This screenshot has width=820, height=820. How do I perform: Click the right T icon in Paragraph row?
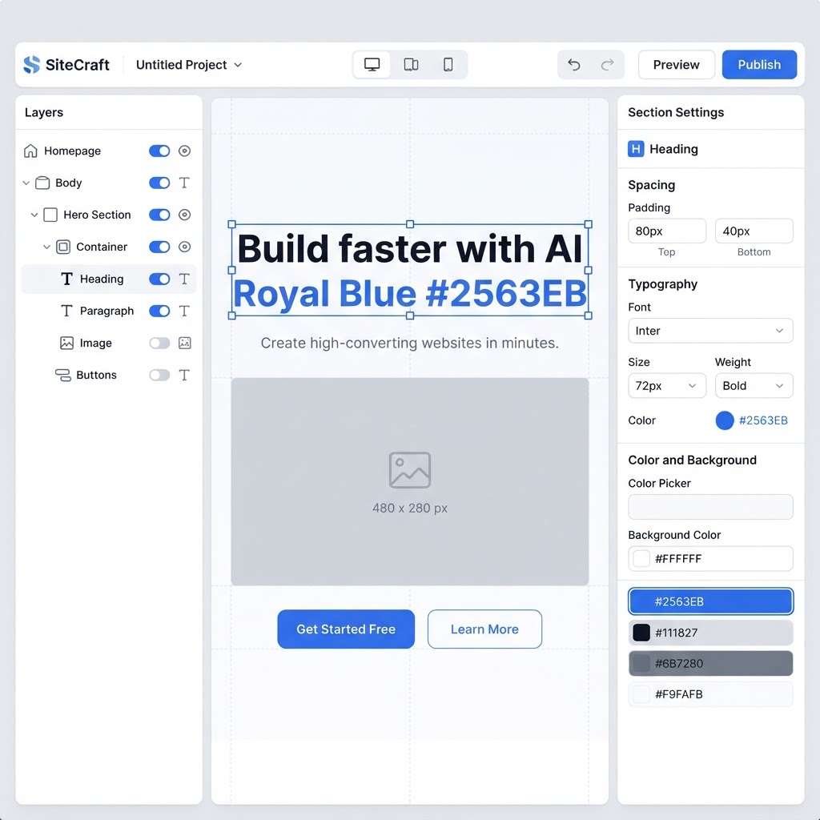184,311
